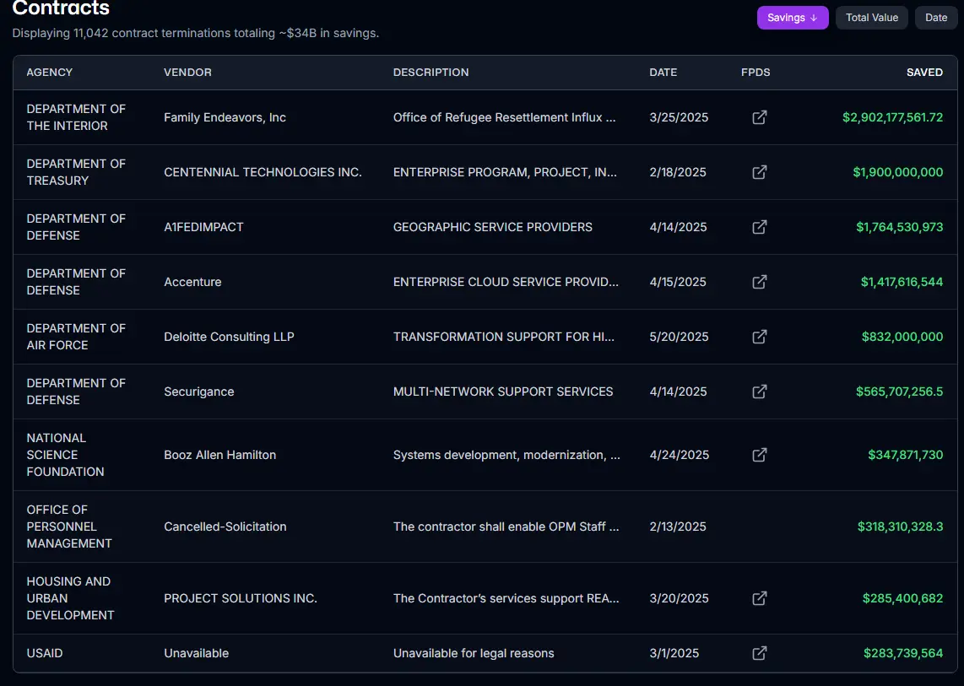The width and height of the screenshot is (964, 686).
Task: Sort contracts by Date
Action: coord(935,18)
